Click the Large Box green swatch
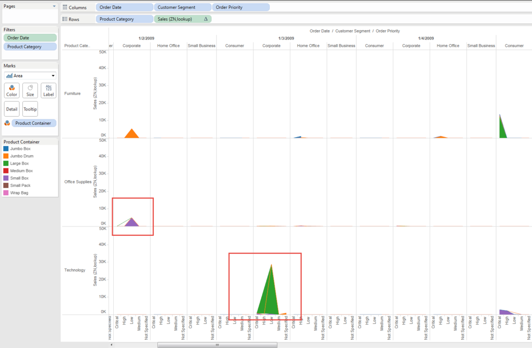This screenshot has height=348, width=532. (6, 163)
